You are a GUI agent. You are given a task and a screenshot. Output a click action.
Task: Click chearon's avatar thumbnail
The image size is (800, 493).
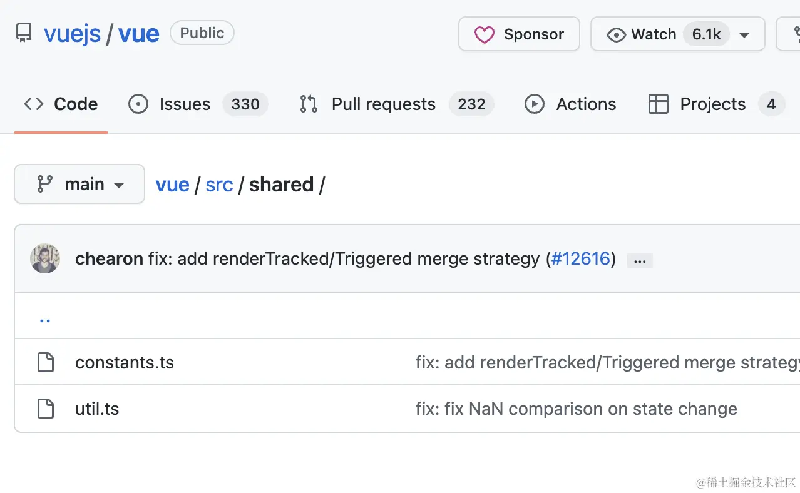pyautogui.click(x=45, y=258)
